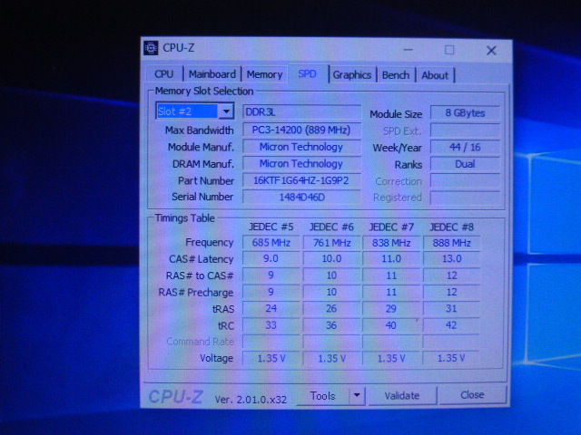581x435 pixels.
Task: Click the Max Bandwidth label
Action: tap(200, 130)
